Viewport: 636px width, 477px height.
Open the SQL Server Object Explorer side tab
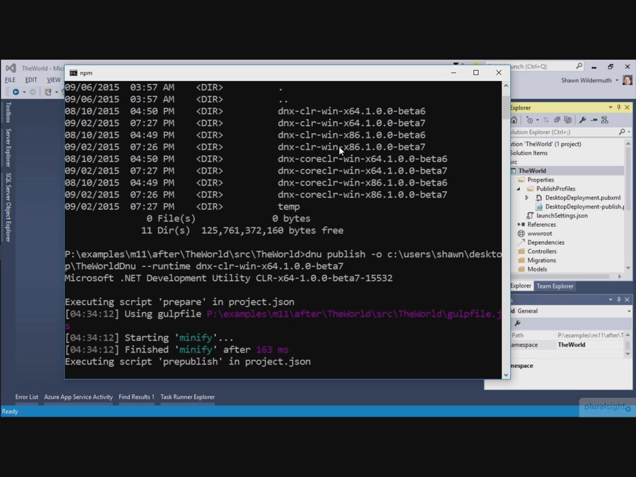click(8, 207)
